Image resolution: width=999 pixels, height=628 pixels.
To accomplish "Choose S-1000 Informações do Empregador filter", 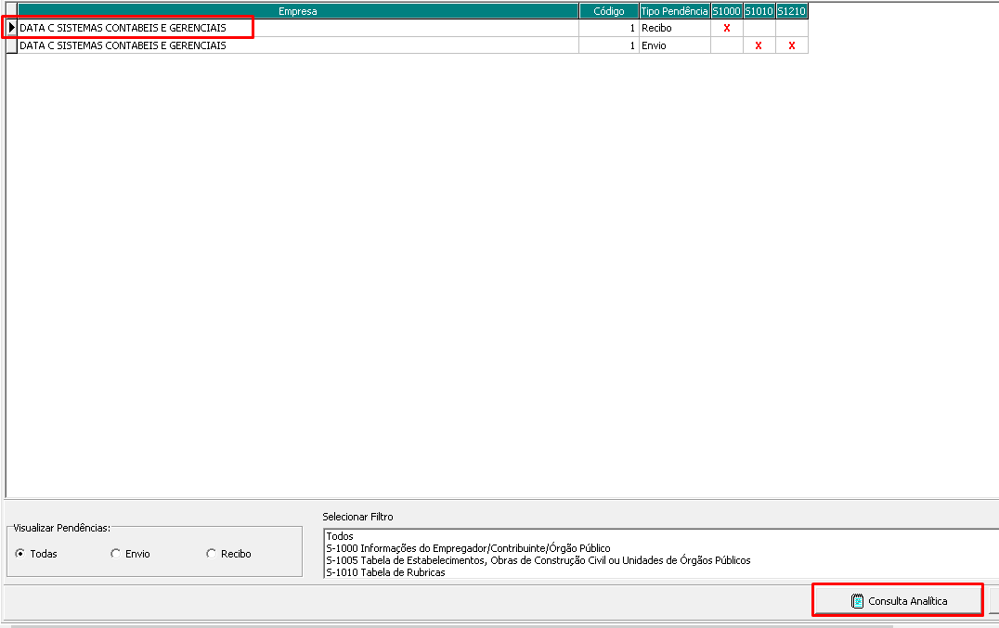I will 468,548.
